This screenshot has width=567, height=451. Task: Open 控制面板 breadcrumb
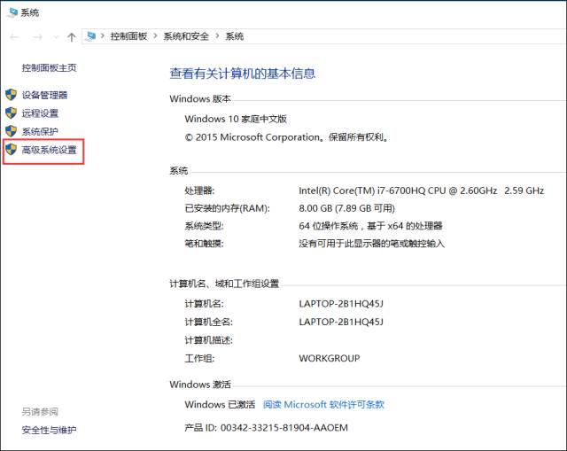128,36
